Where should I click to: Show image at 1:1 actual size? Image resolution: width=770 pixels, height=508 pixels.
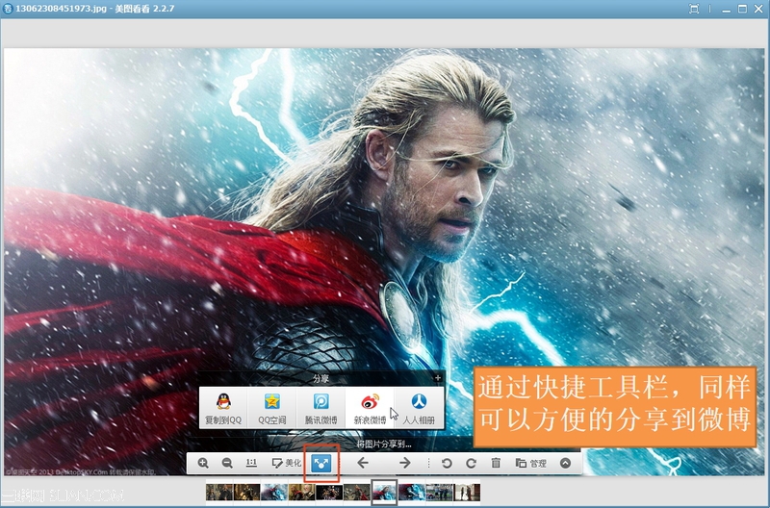pyautogui.click(x=251, y=463)
